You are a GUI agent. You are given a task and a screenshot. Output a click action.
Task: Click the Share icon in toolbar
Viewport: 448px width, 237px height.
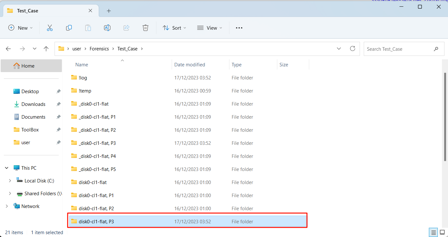pyautogui.click(x=126, y=28)
